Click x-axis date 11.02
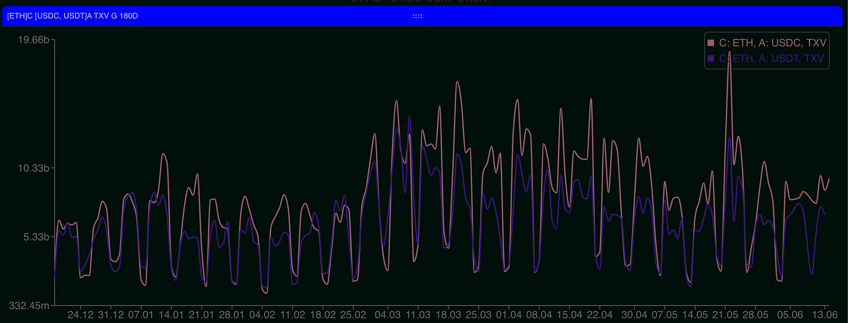Screen dimensions: 848x323 coord(292,315)
